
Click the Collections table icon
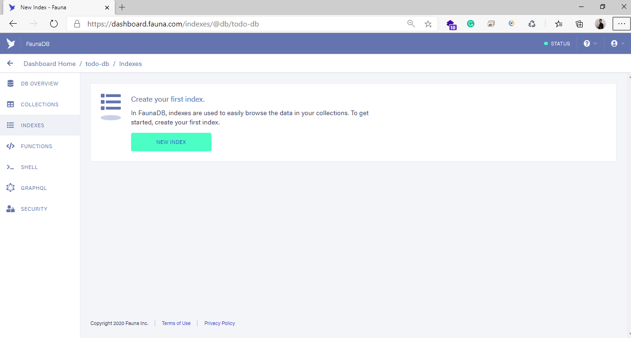click(x=10, y=104)
